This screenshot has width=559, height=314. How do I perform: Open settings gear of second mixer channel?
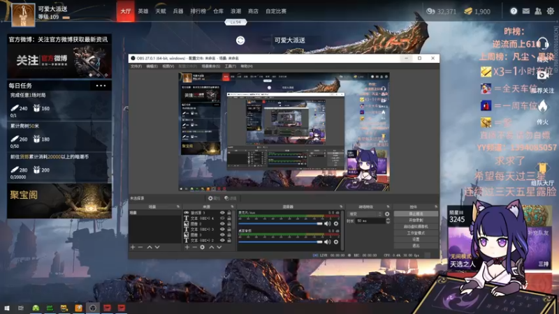click(336, 242)
